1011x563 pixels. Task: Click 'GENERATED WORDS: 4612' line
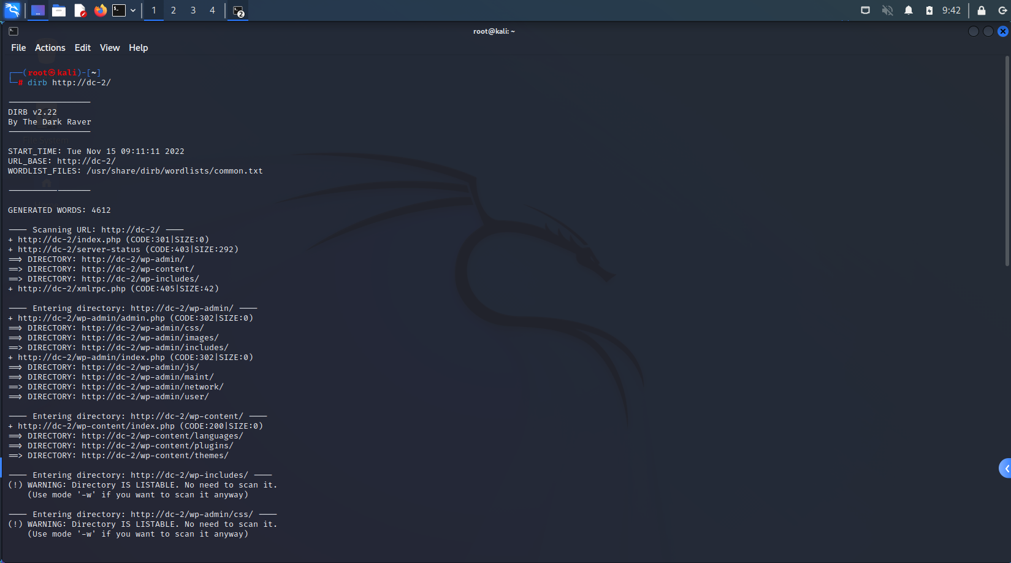pyautogui.click(x=59, y=210)
